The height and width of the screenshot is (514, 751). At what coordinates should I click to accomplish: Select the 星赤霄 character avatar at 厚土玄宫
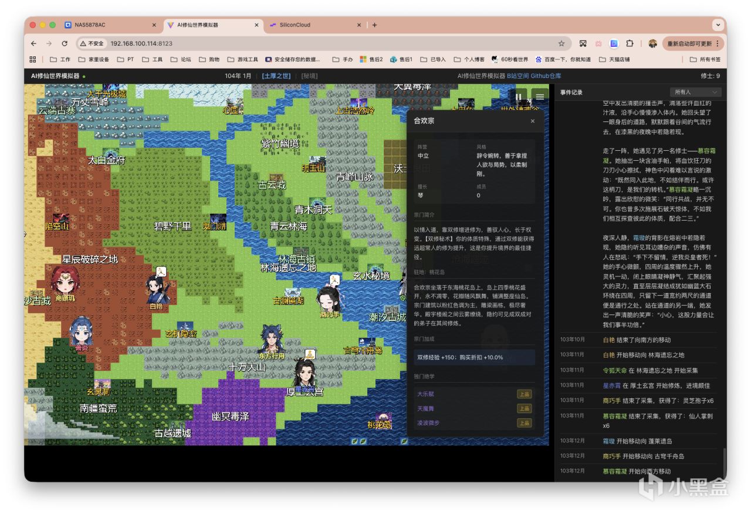coord(304,371)
